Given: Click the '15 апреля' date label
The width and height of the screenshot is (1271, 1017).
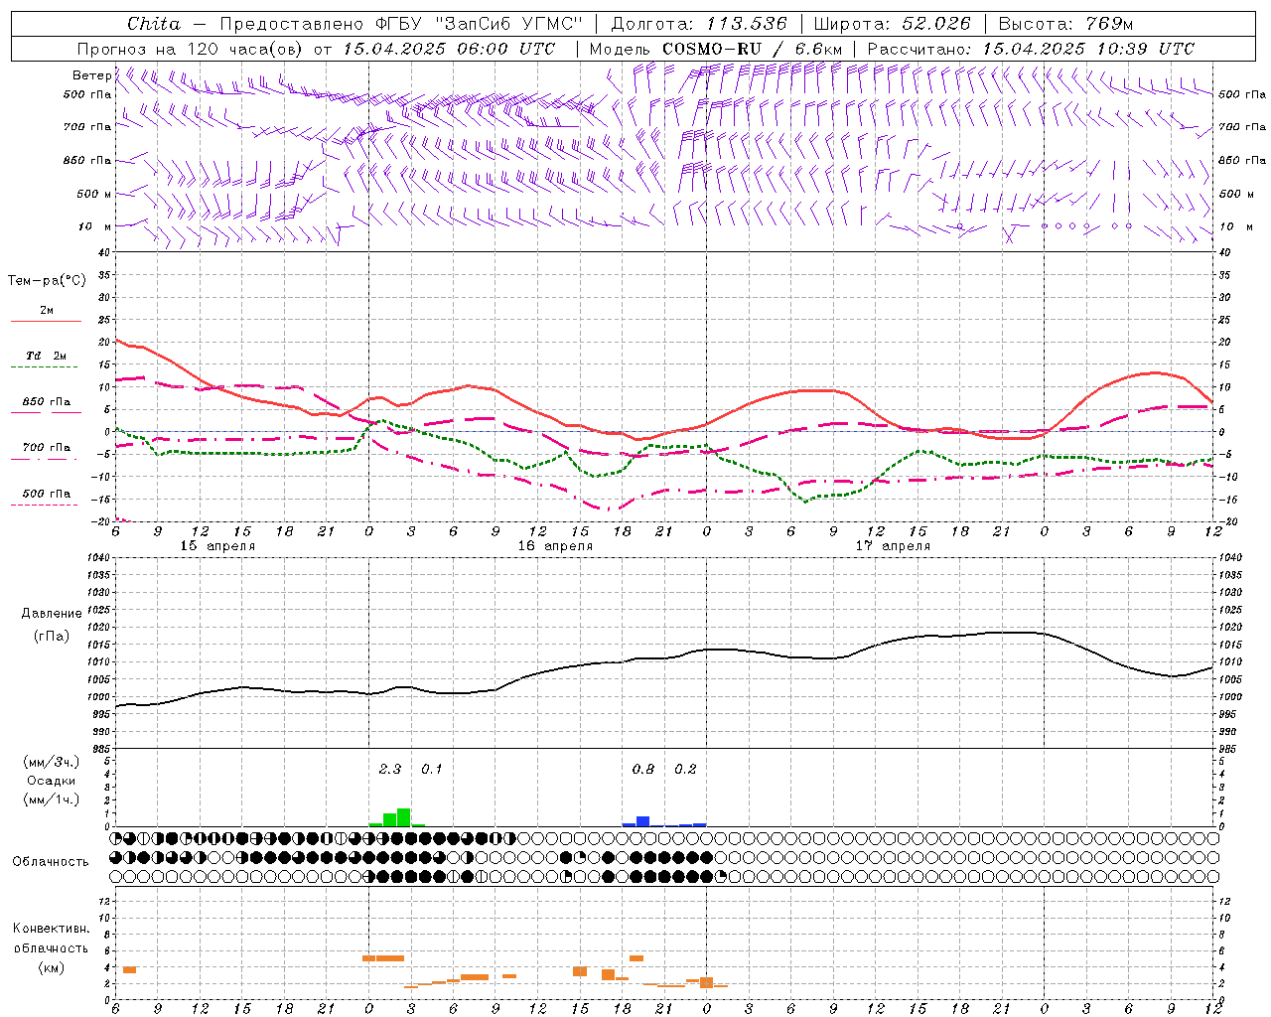Looking at the screenshot, I should [x=217, y=546].
